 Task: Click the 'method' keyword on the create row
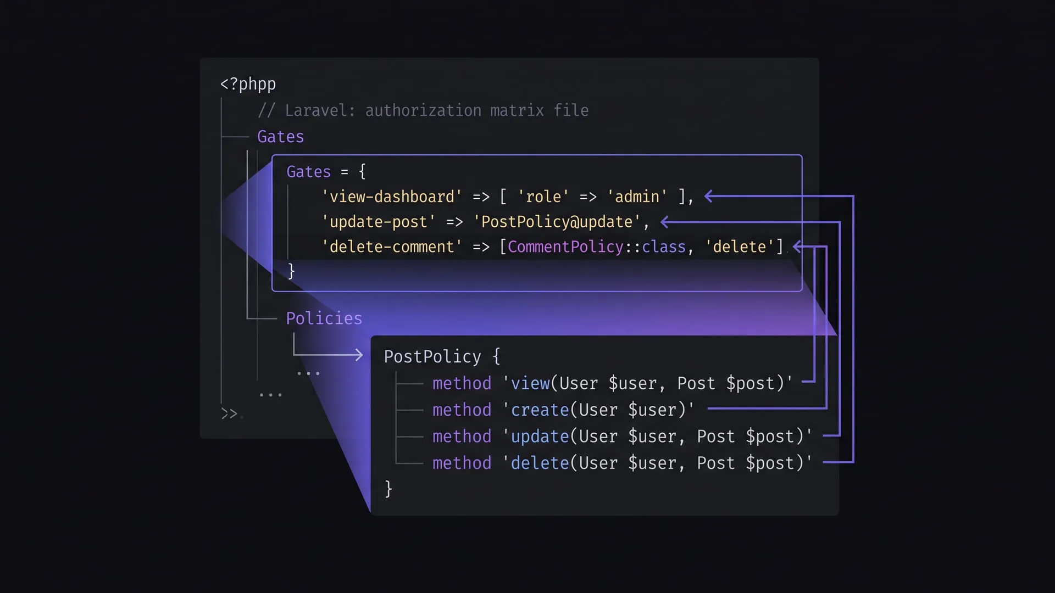click(462, 410)
